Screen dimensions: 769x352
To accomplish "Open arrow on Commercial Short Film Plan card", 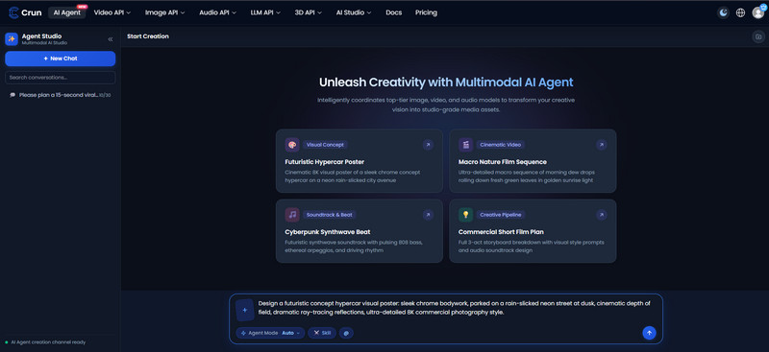I will (602, 215).
